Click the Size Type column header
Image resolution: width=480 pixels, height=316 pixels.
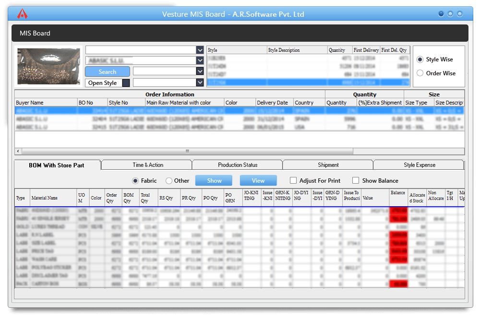(x=419, y=103)
